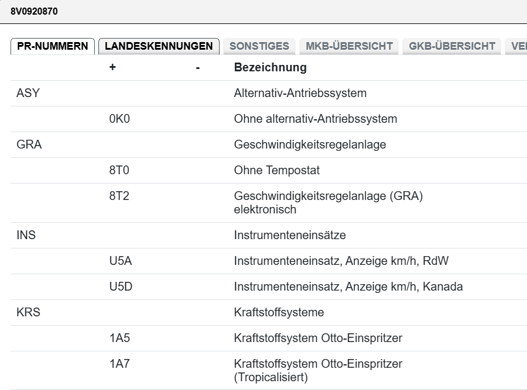Screen dimensions: 527x390
Task: Click the partially visible tab after GKB-ÜBERSICHT
Action: [518, 46]
